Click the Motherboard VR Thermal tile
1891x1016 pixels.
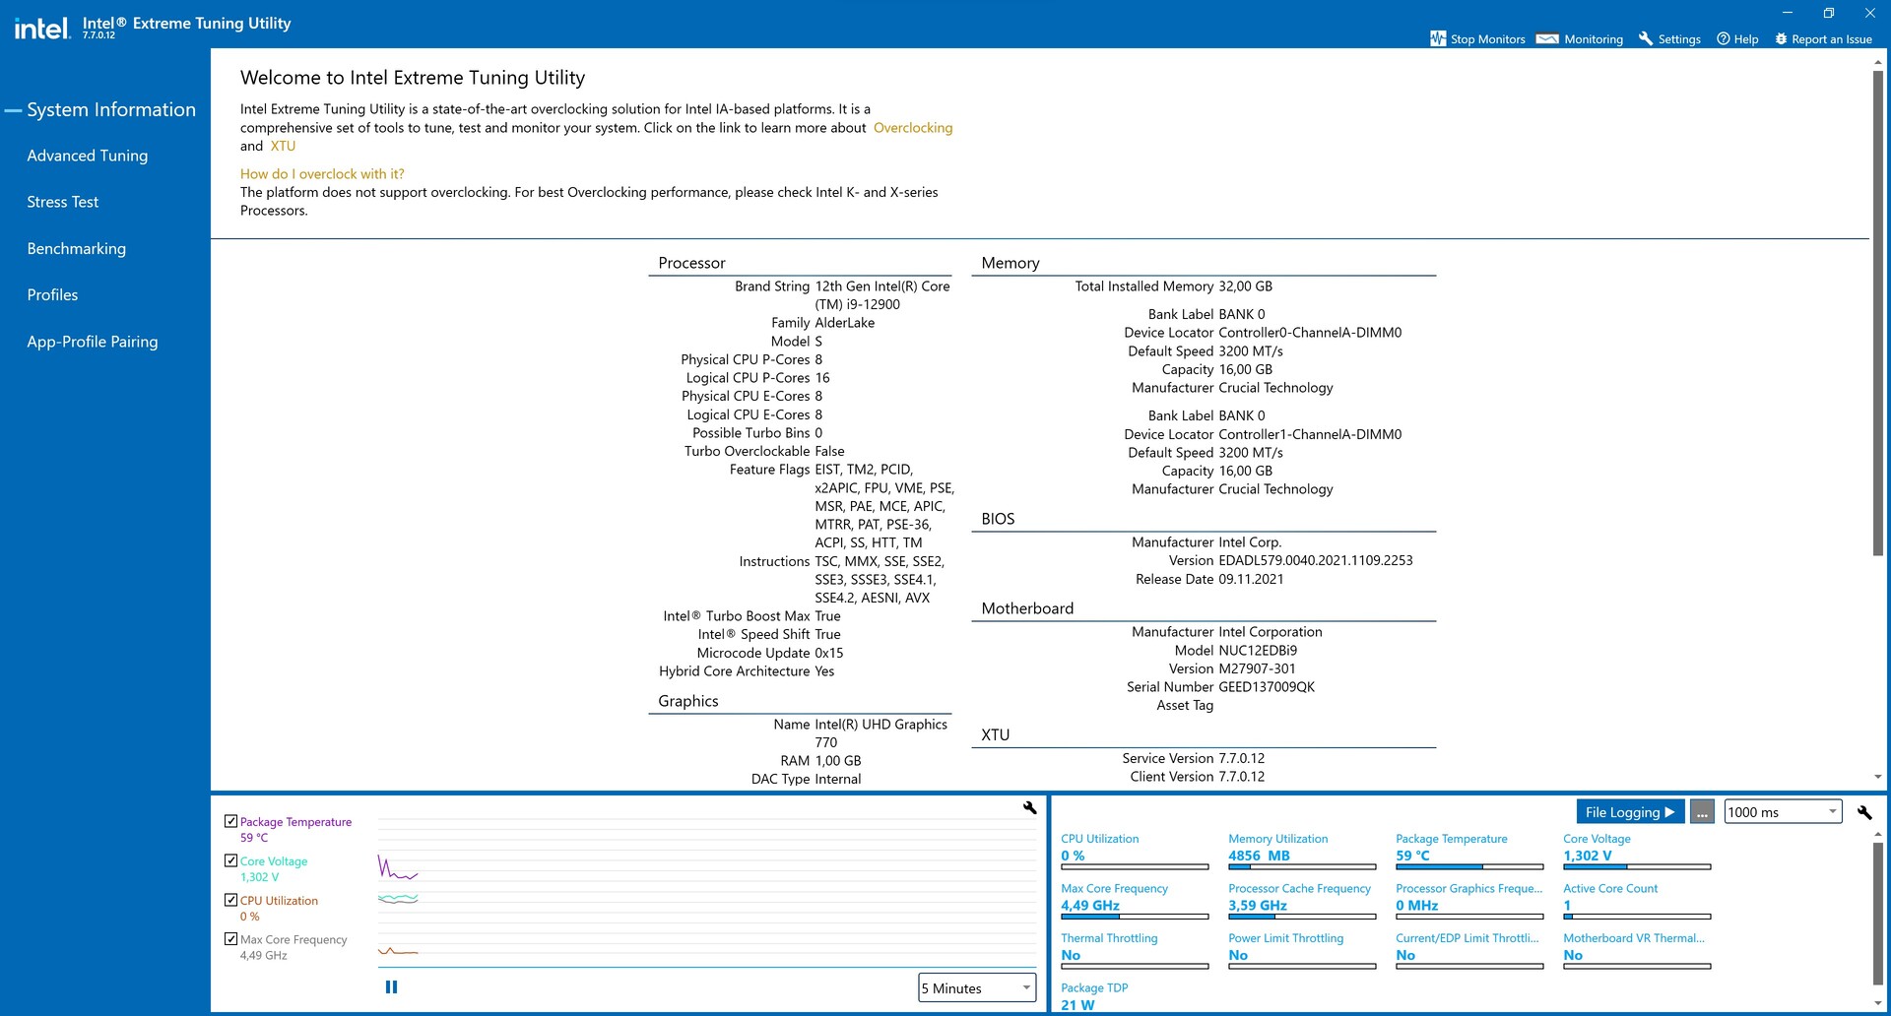[1637, 951]
